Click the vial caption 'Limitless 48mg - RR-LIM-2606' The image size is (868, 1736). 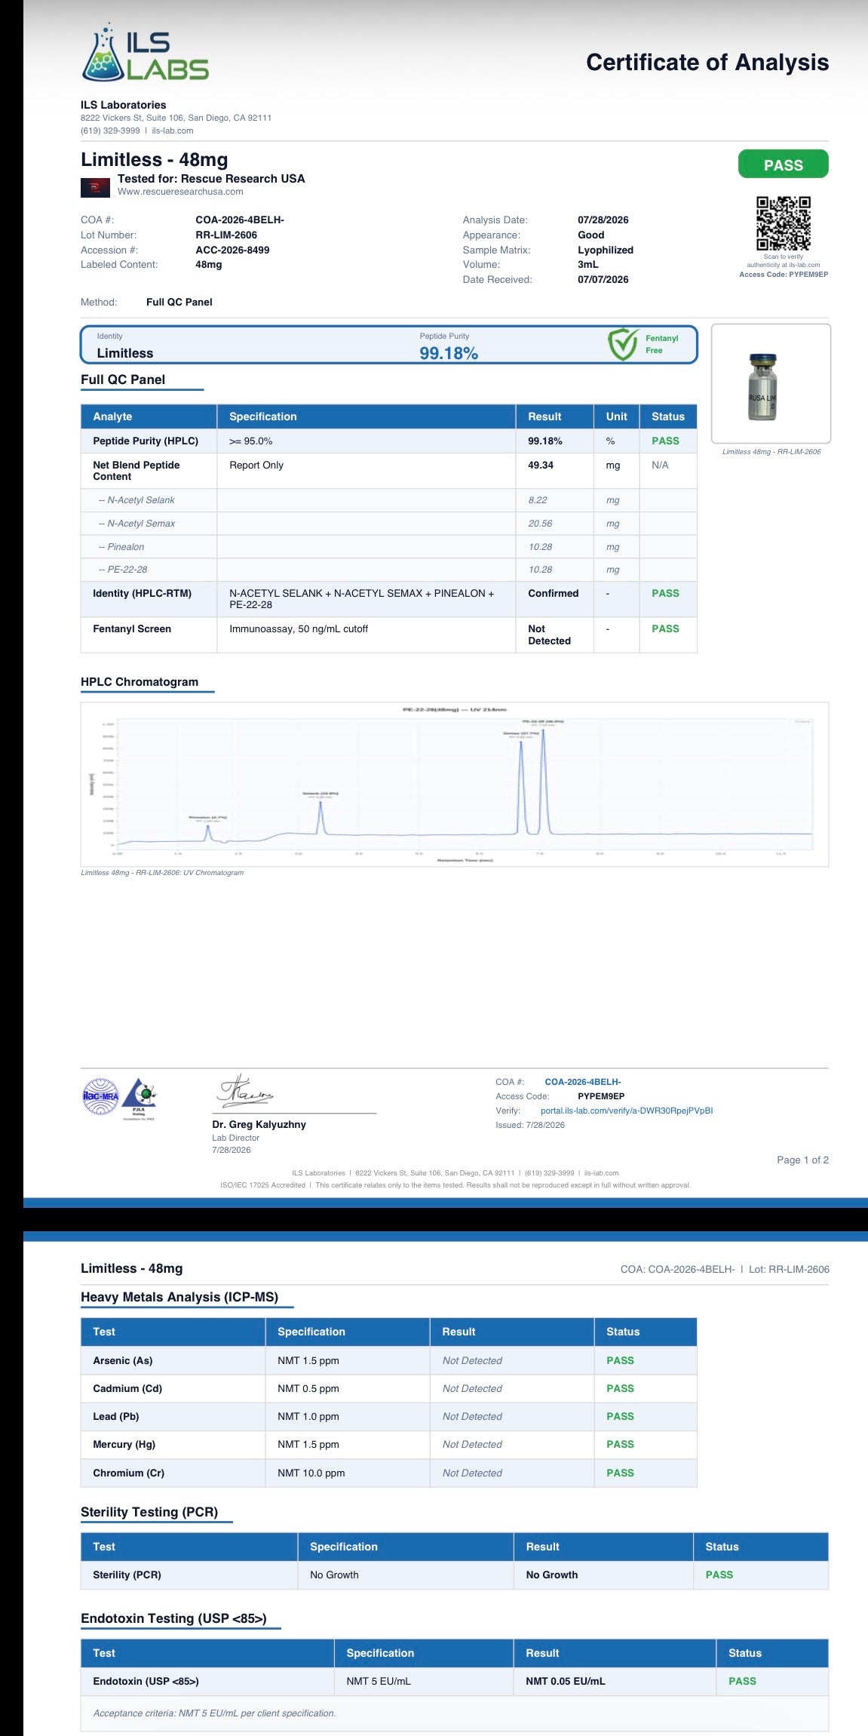771,452
